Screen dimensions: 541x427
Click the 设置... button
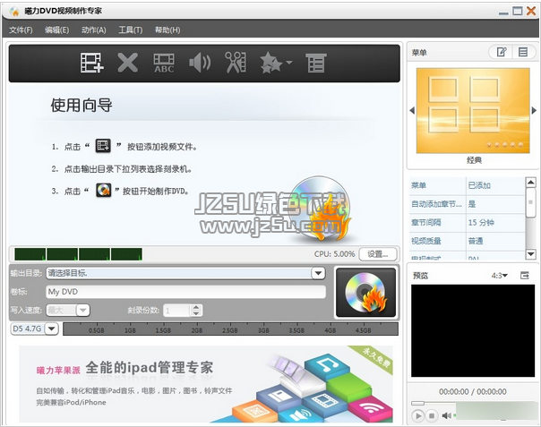(x=377, y=254)
